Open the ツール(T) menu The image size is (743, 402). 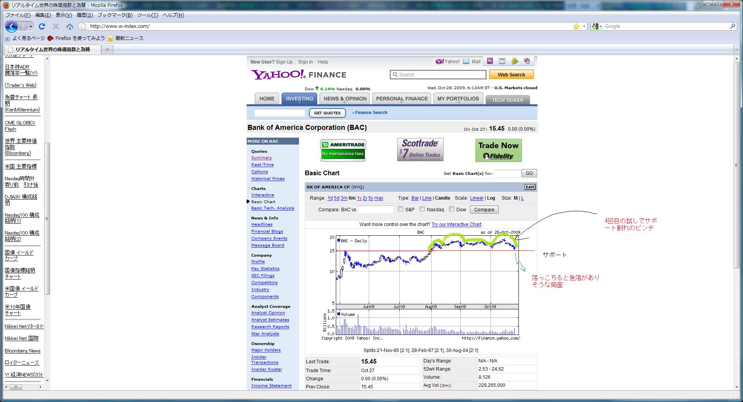147,15
